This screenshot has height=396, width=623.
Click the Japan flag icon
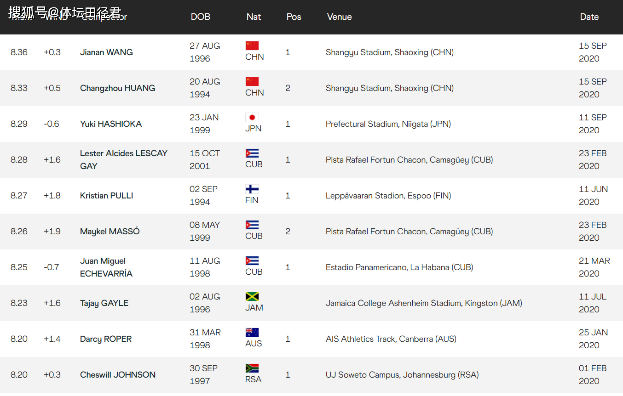pos(252,118)
